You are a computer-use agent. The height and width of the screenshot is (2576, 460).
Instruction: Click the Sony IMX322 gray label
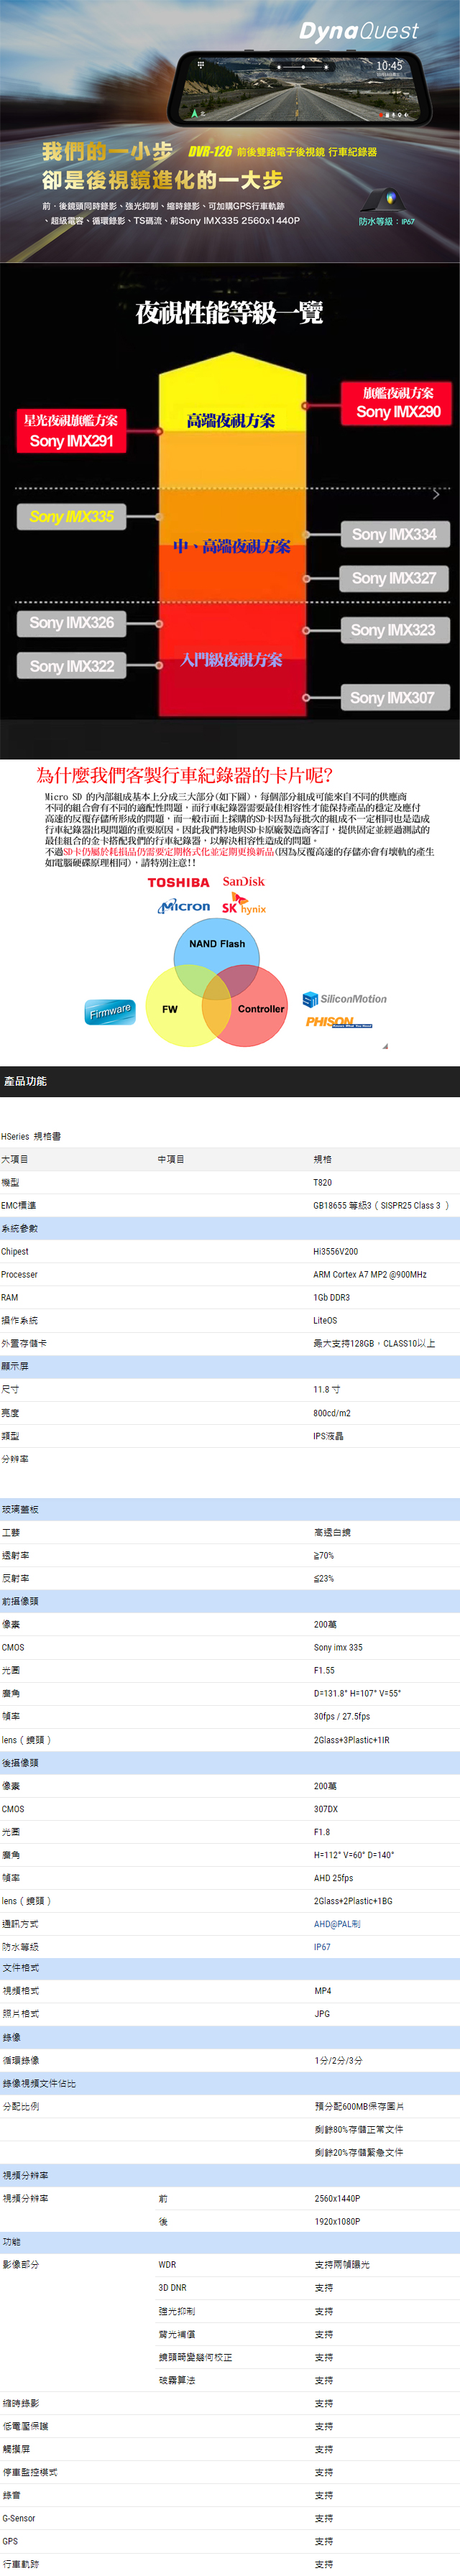pyautogui.click(x=71, y=666)
